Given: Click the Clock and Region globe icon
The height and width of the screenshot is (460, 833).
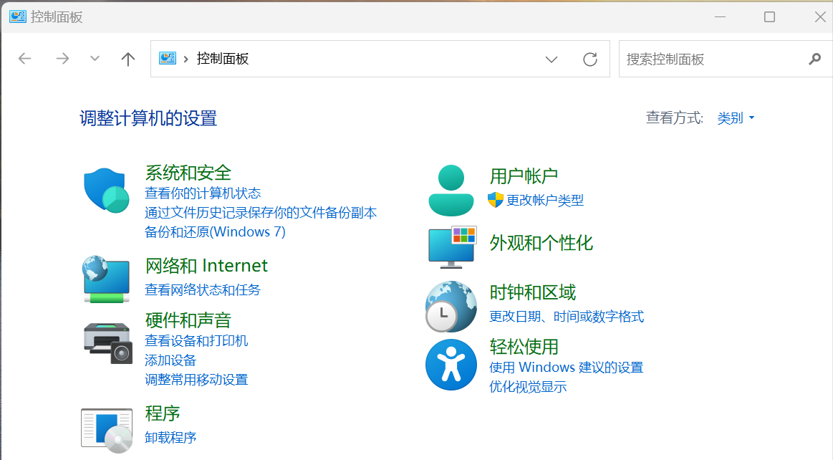Looking at the screenshot, I should tap(451, 306).
